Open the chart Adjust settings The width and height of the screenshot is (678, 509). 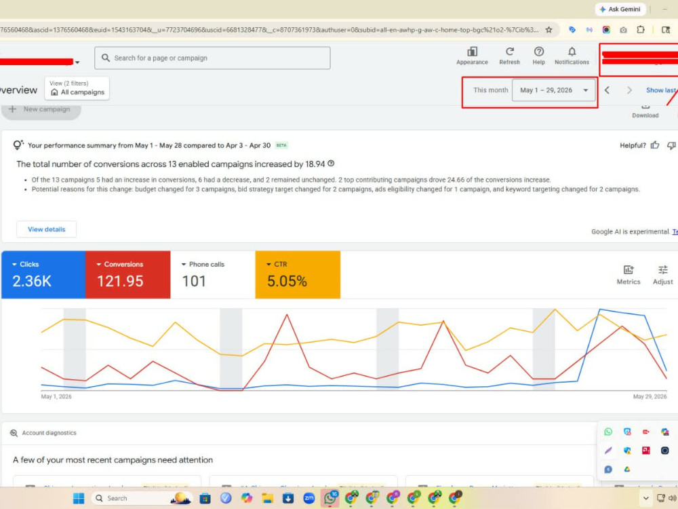662,275
